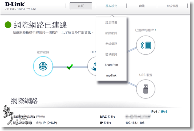Open the 功能 dropdown menu

pos(142,6)
